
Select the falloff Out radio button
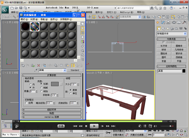pyautogui.click(x=31, y=88)
